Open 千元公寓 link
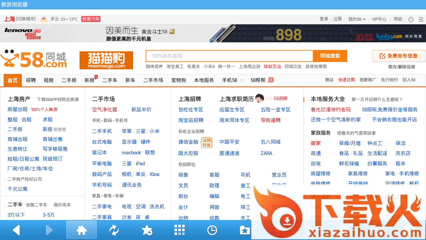The width and height of the screenshot is (426, 240). [17, 189]
